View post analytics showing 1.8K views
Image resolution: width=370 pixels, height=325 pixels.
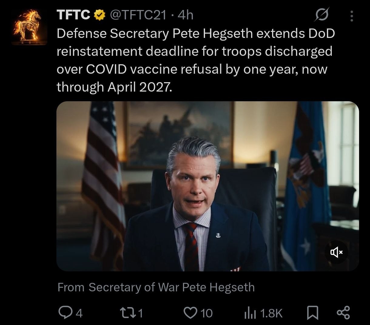[x=264, y=313]
